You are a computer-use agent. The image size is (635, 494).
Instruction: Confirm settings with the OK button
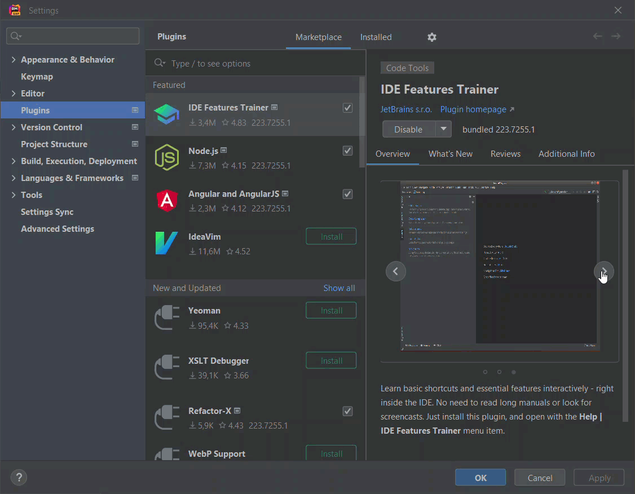click(480, 478)
